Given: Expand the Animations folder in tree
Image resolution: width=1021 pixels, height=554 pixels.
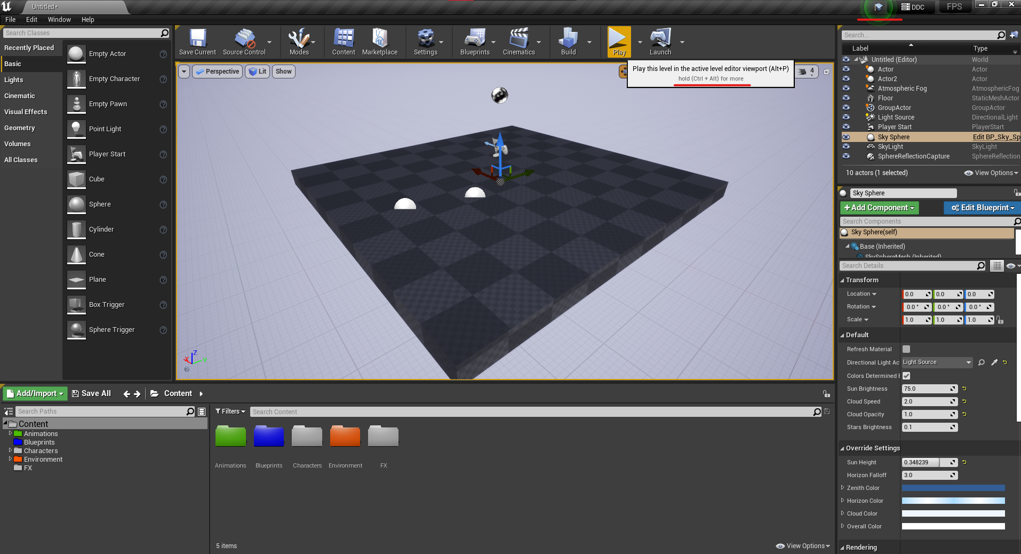Looking at the screenshot, I should (10, 433).
